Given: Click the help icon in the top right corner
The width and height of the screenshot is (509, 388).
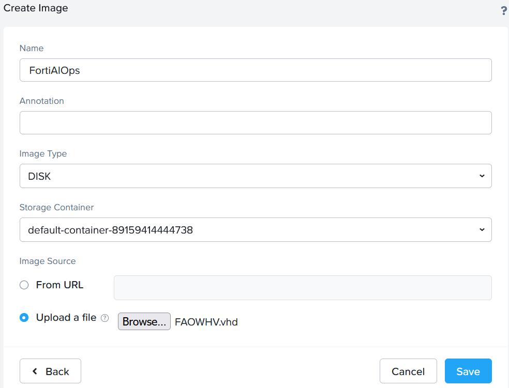Looking at the screenshot, I should (503, 10).
